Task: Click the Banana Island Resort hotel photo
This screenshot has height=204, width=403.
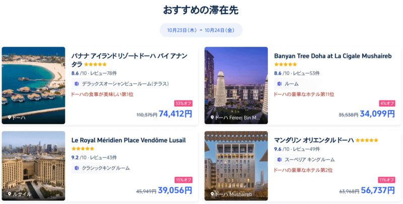Action: click(33, 85)
